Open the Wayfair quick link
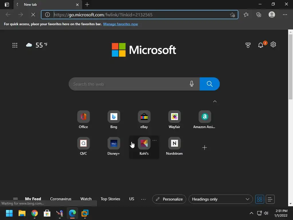The height and width of the screenshot is (220, 293). coord(174,119)
